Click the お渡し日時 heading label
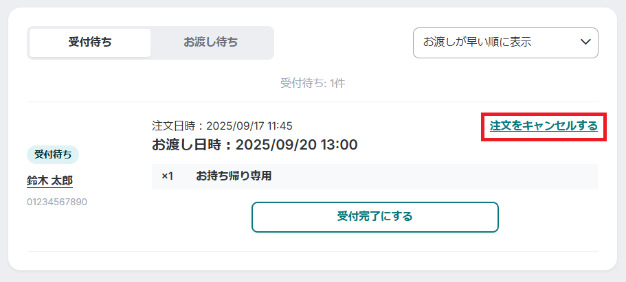626x282 pixels. click(x=186, y=145)
